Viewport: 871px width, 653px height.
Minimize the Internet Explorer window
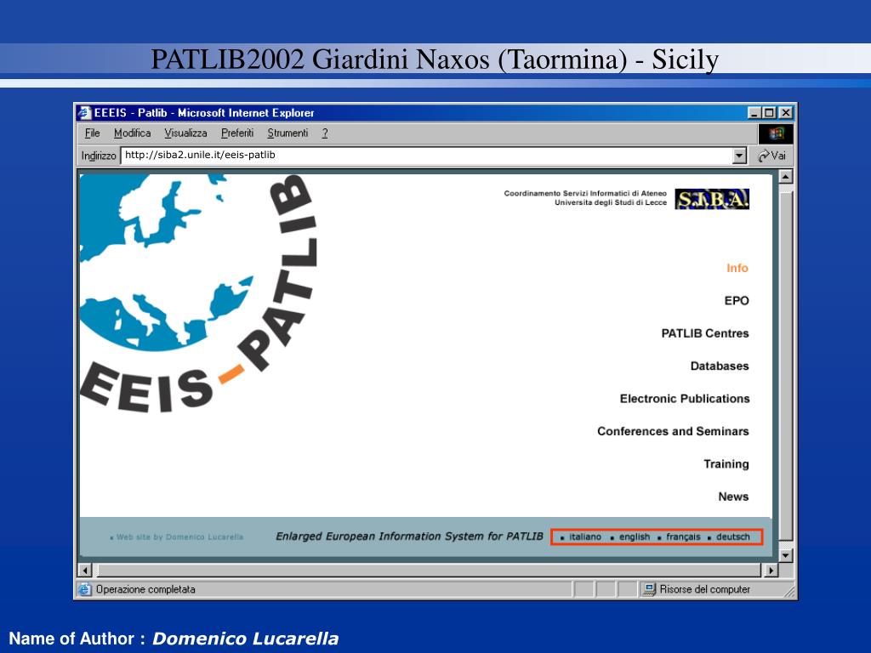[754, 113]
